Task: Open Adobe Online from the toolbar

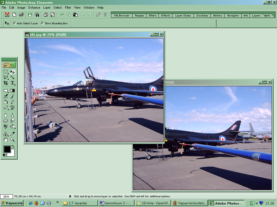Action: coord(7,14)
